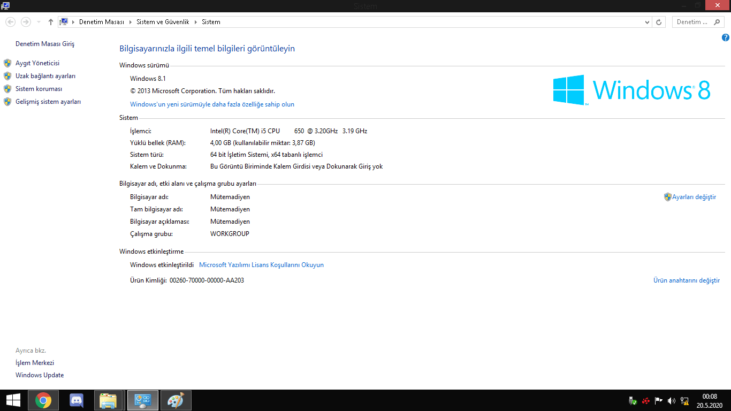The height and width of the screenshot is (411, 731).
Task: Click the shield icon beside Gelişmiş sistem ayarları
Action: click(x=7, y=102)
